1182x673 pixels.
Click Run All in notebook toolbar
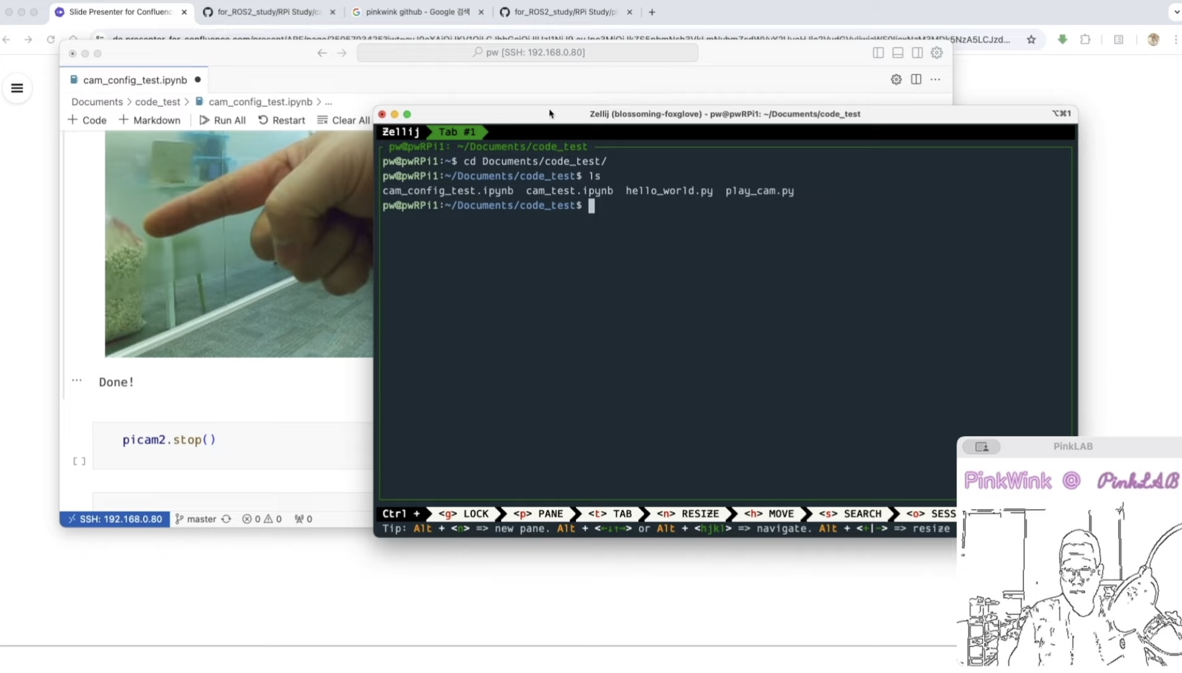tap(223, 120)
